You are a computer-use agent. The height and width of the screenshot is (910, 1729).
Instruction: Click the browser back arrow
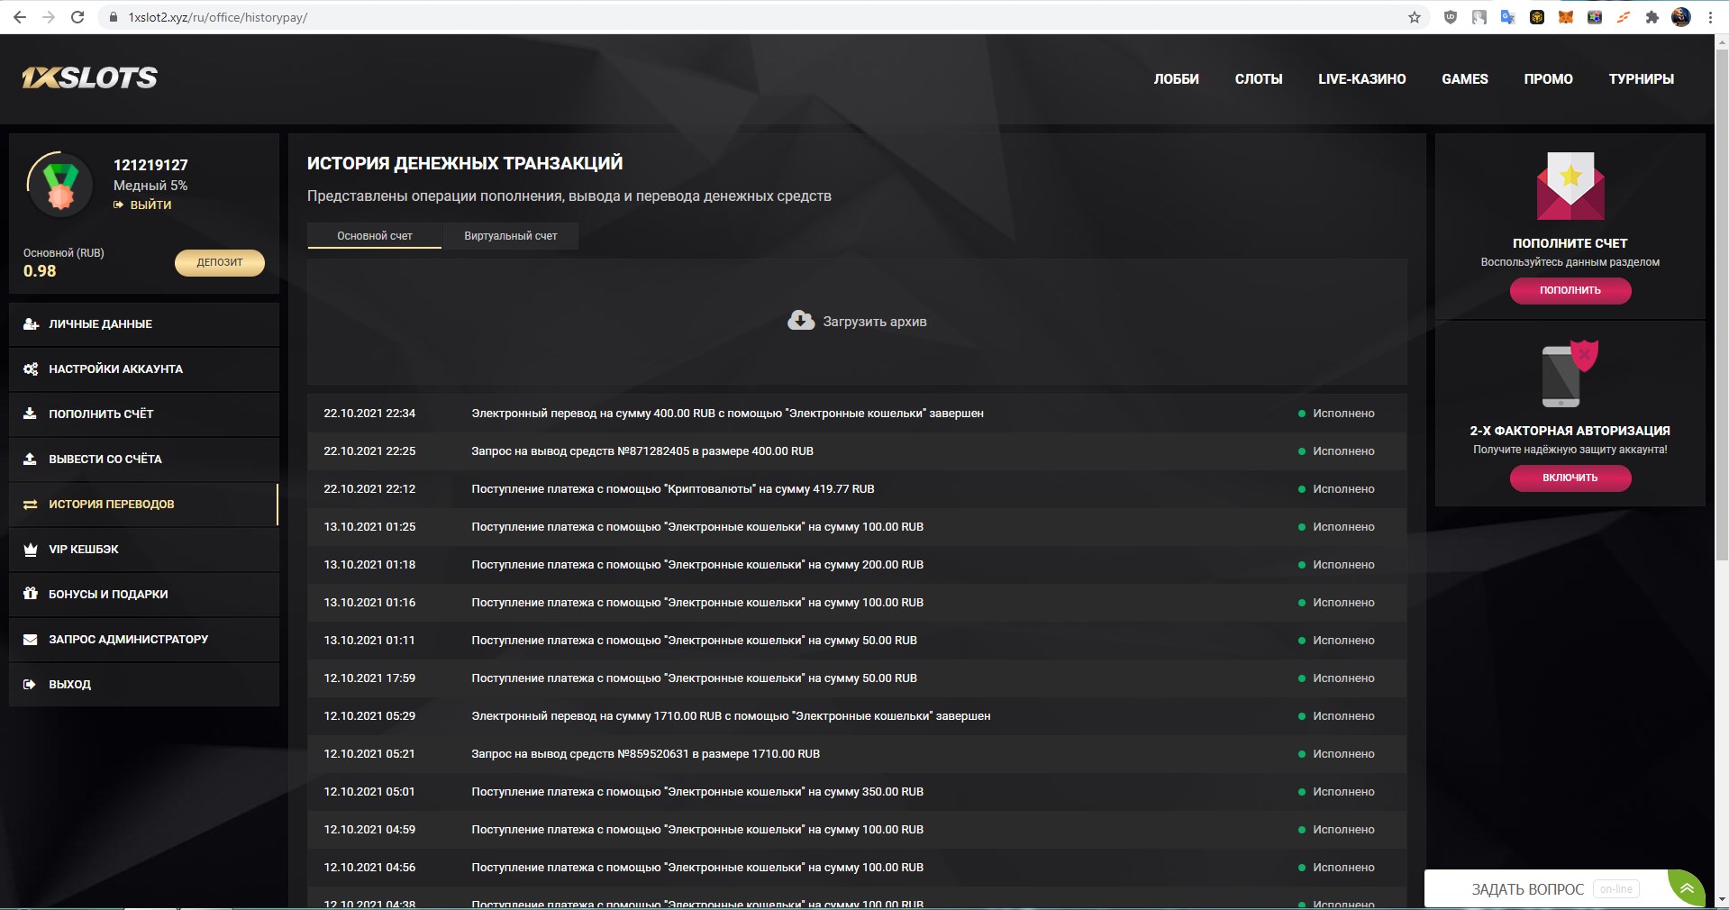tap(19, 17)
